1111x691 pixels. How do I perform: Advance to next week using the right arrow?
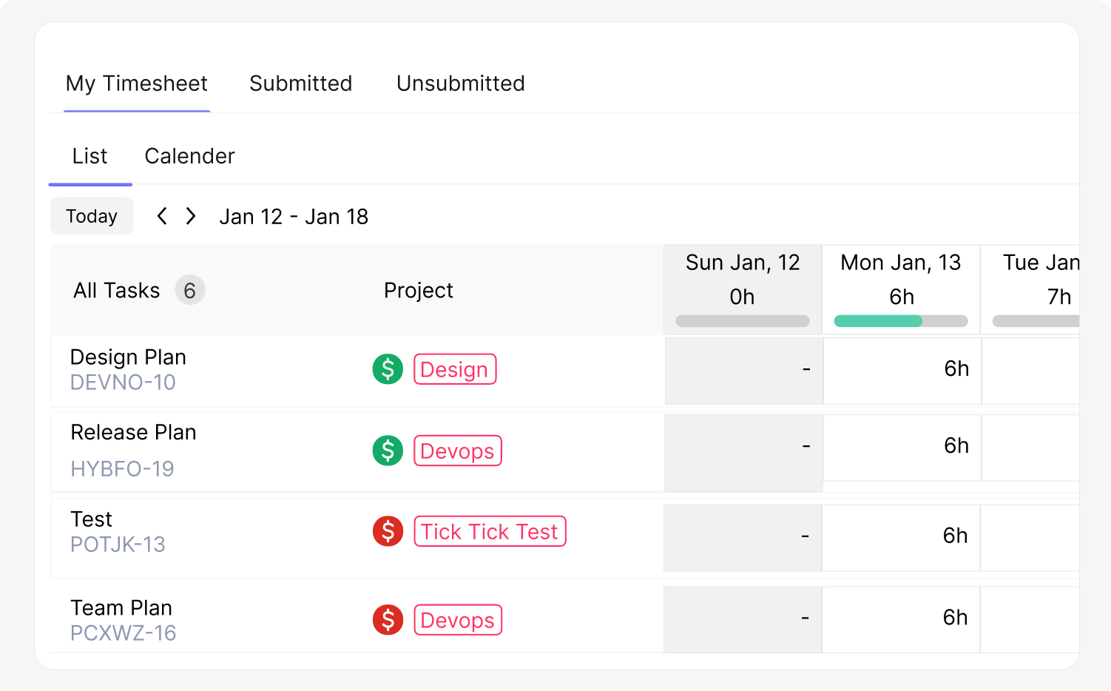[190, 215]
